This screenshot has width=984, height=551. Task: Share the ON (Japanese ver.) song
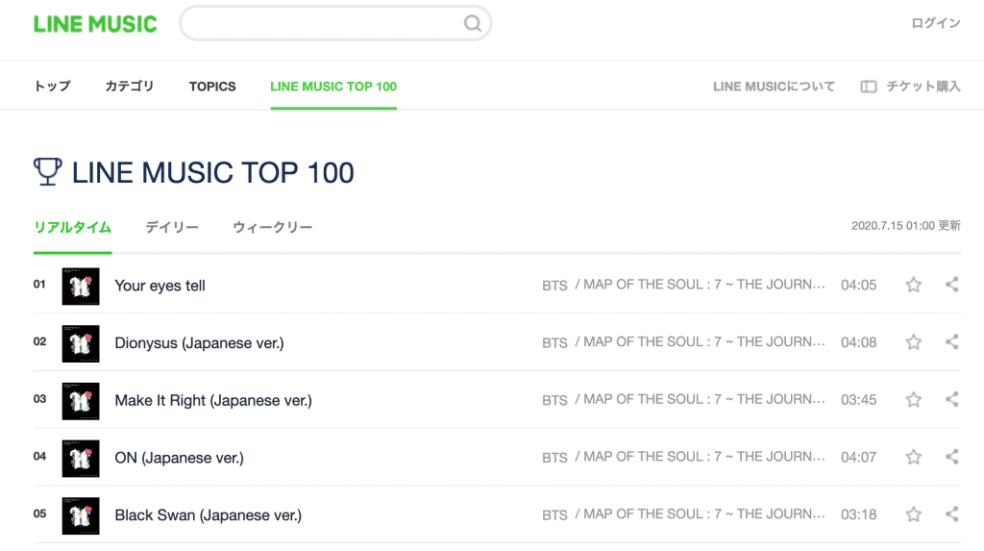tap(951, 457)
